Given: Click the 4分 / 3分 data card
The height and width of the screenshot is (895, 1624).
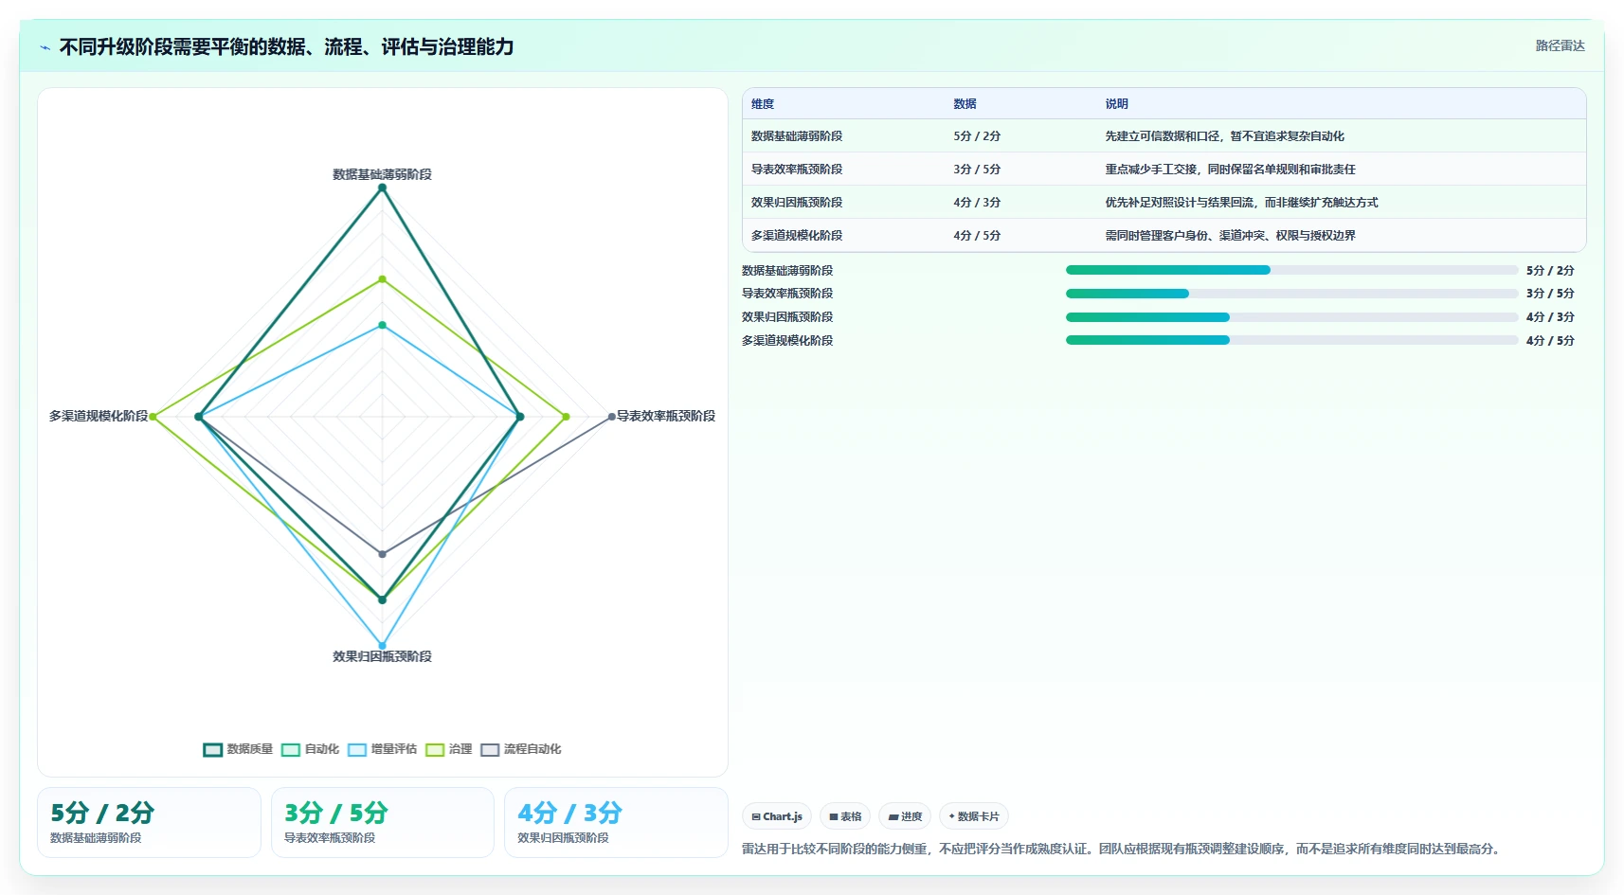Looking at the screenshot, I should [x=616, y=822].
